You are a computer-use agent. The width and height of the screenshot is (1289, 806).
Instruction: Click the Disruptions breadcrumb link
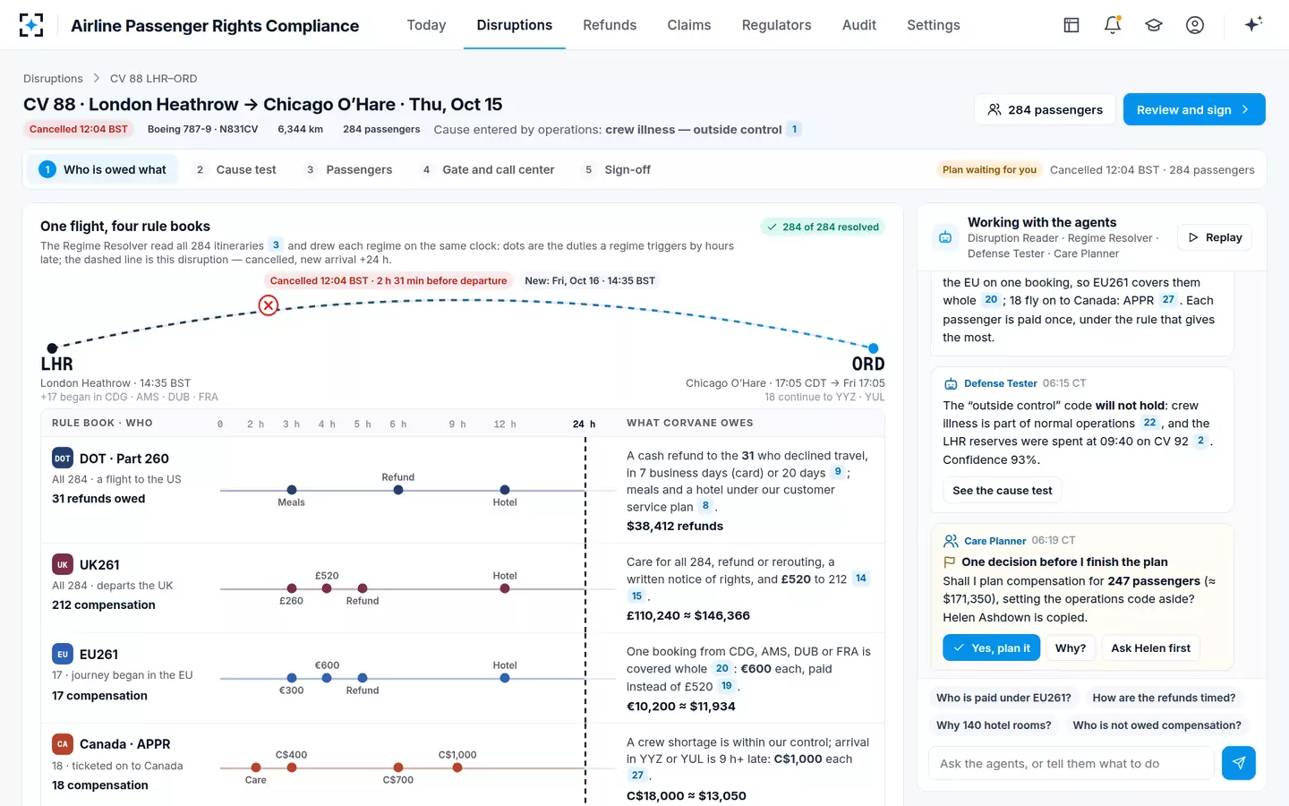[53, 79]
